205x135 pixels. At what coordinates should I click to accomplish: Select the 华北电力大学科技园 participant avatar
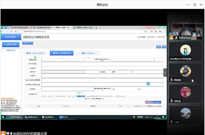[186, 50]
